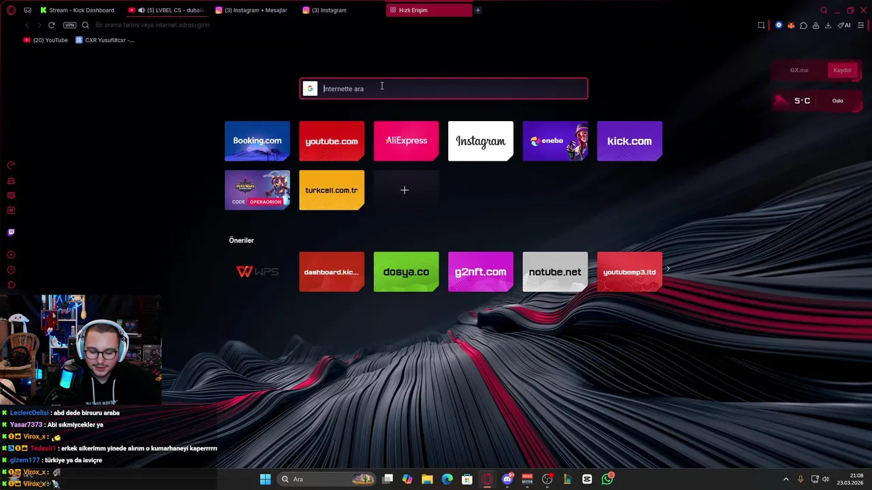The width and height of the screenshot is (872, 490).
Task: Click the Google logo in search box
Action: tap(310, 88)
